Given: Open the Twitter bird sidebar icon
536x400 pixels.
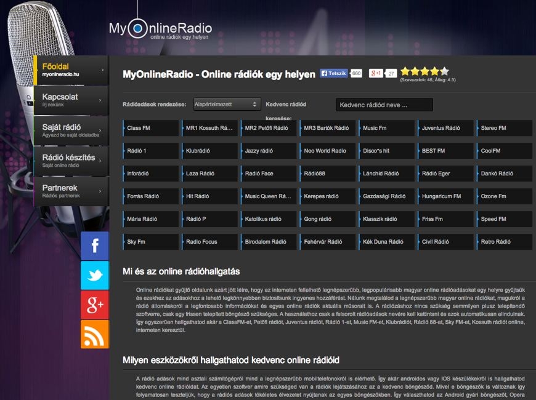Looking at the screenshot, I should point(95,275).
